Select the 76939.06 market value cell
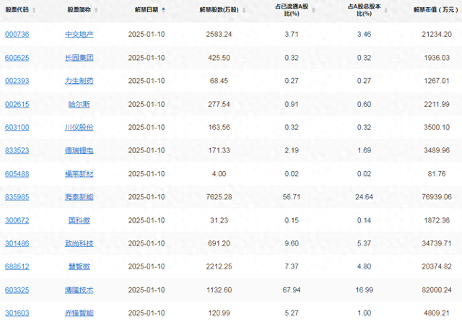Image resolution: width=462 pixels, height=322 pixels. point(437,197)
